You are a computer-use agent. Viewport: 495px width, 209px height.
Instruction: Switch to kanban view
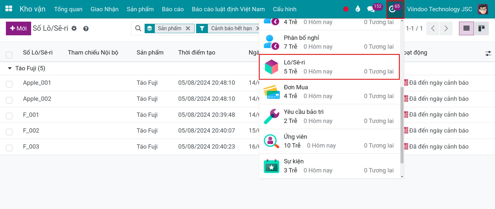tap(481, 28)
